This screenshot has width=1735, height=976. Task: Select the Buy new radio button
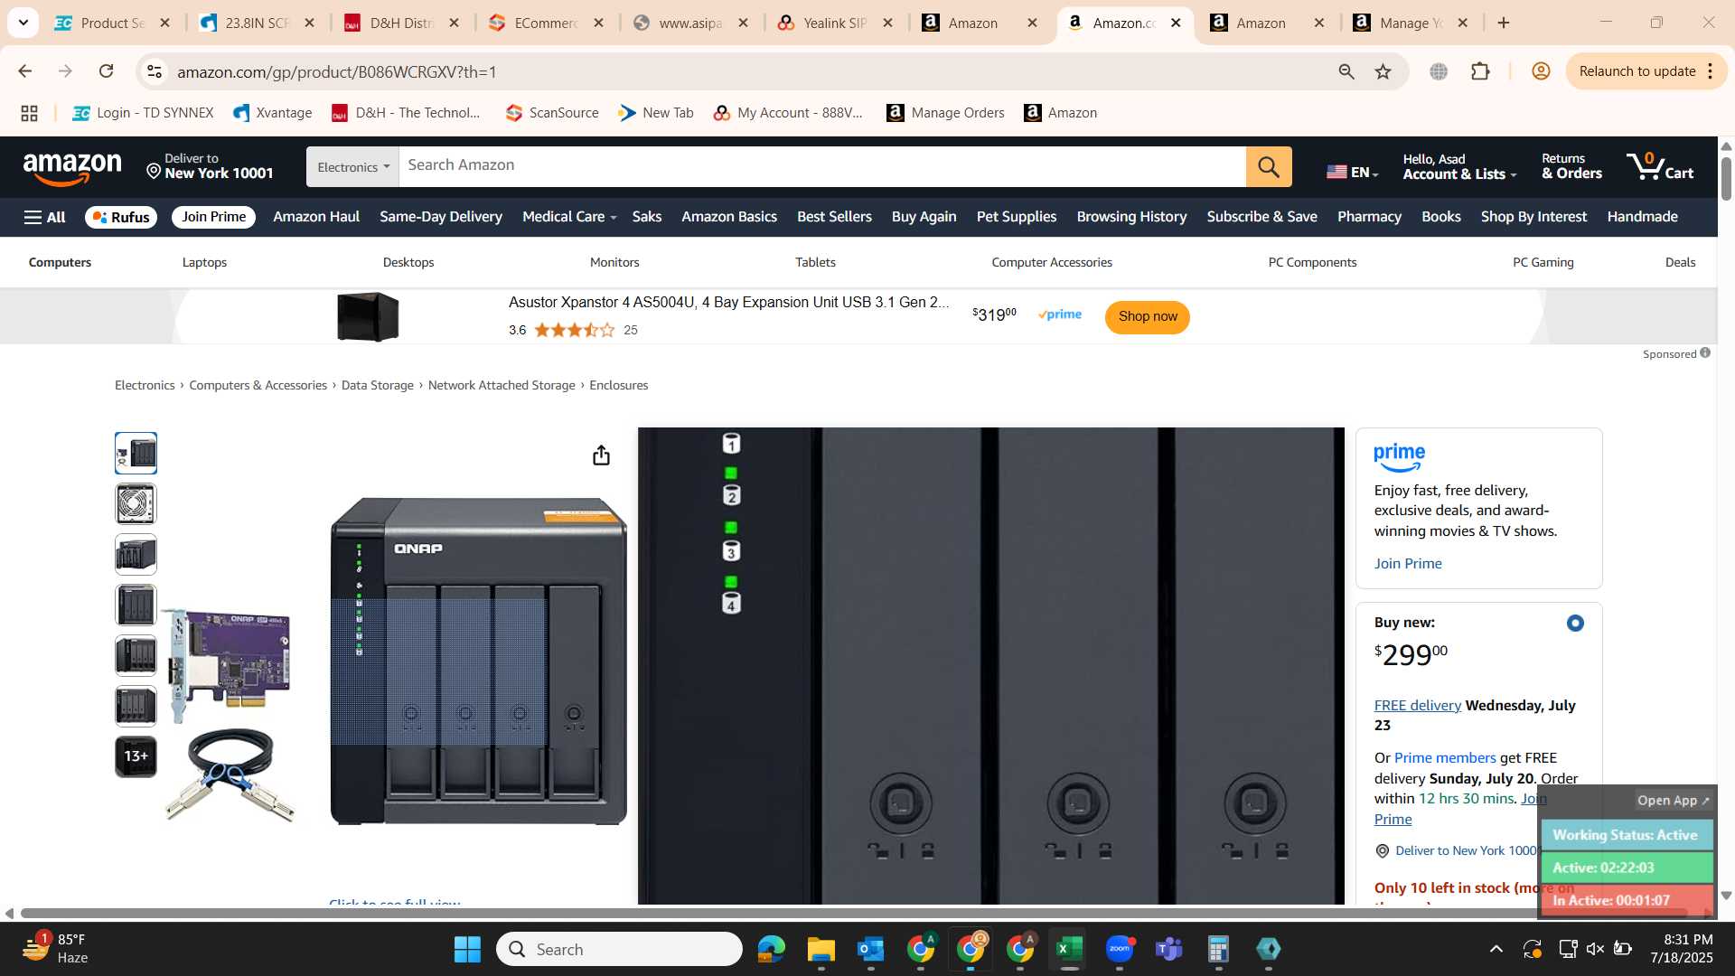[x=1575, y=623]
